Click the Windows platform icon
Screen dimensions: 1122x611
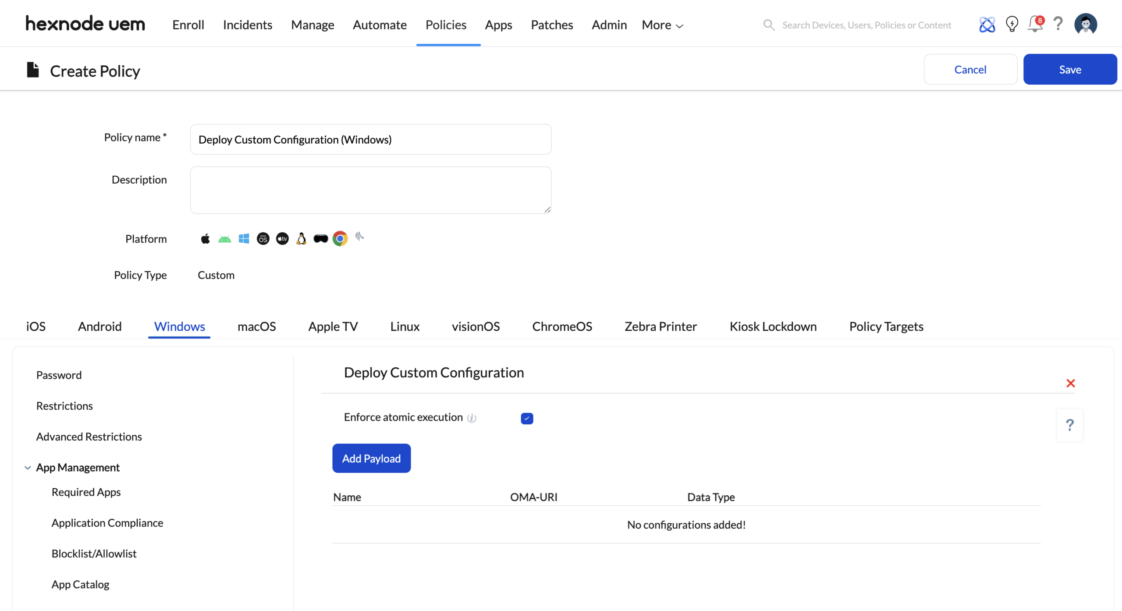pos(244,238)
